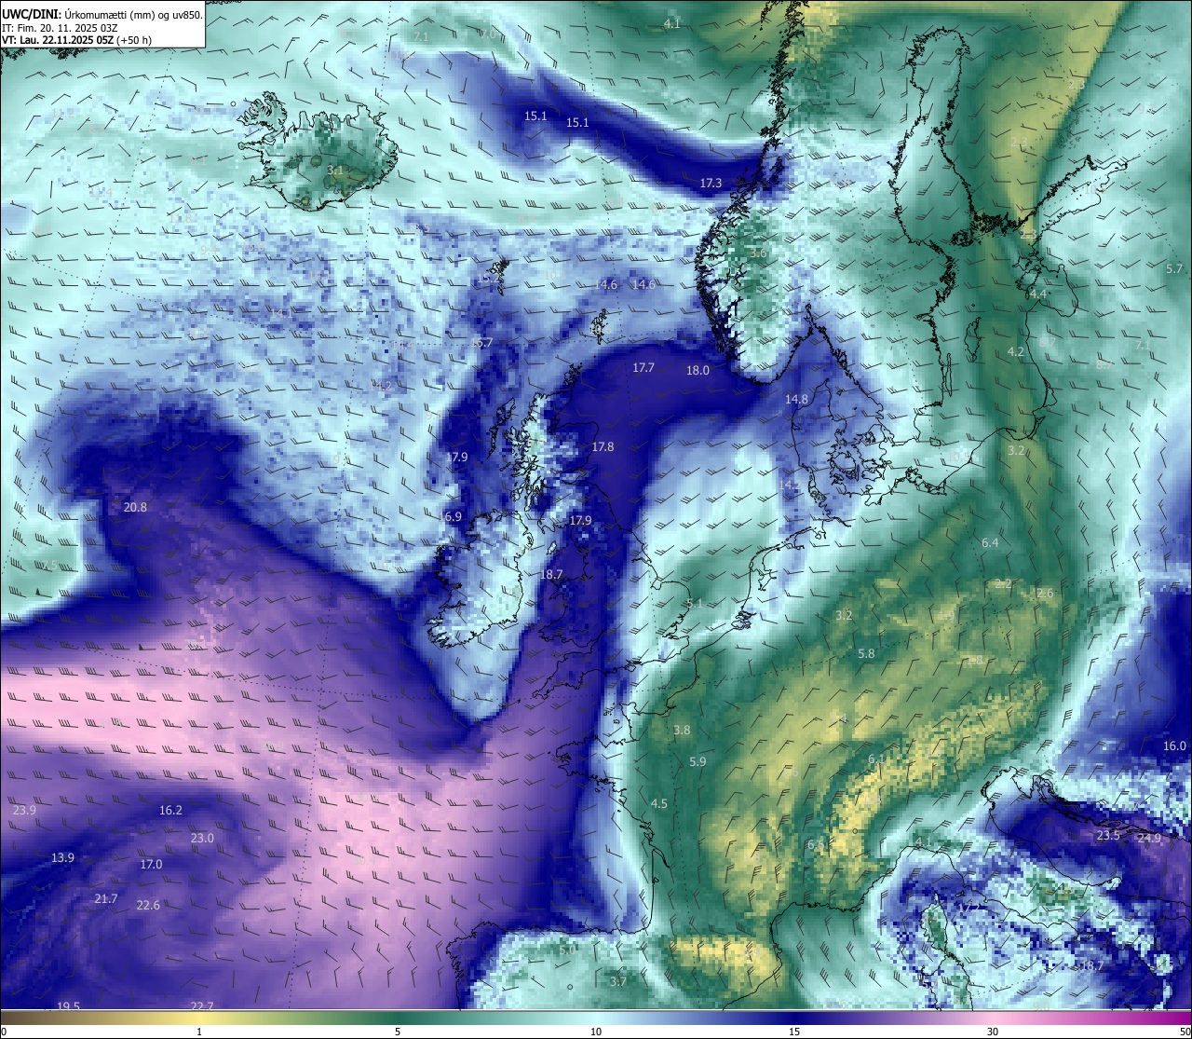Click the 2.6 value over eastern Europe
The image size is (1192, 1039).
click(x=1045, y=593)
